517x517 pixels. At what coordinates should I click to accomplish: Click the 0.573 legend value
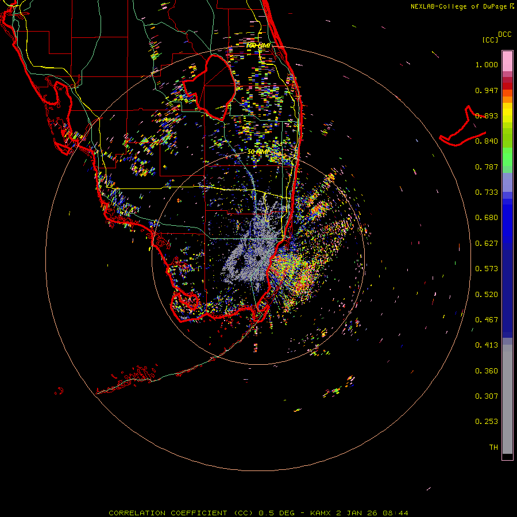pos(487,269)
